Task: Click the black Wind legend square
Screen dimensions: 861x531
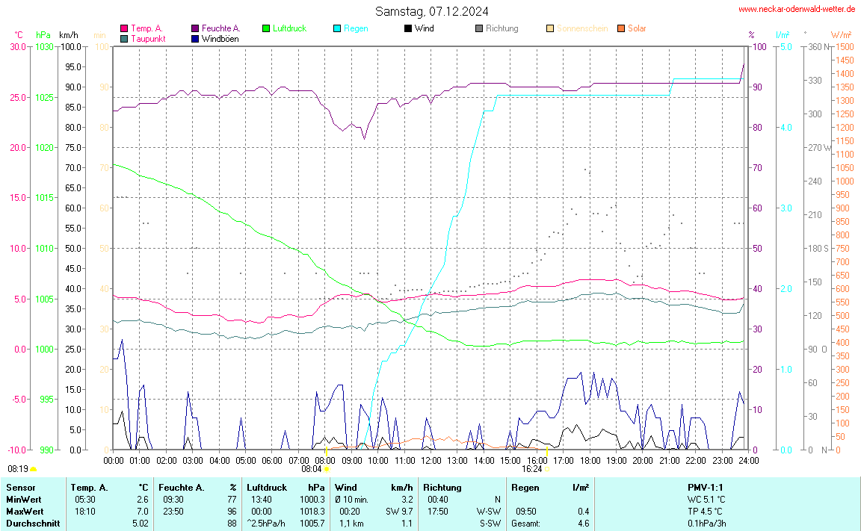Action: pos(408,28)
